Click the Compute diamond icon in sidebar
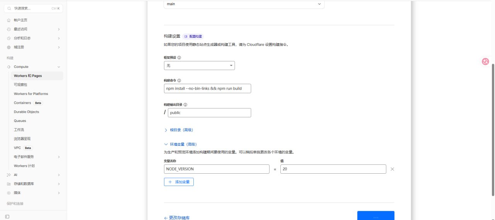This screenshot has width=495, height=220. [x=9, y=67]
